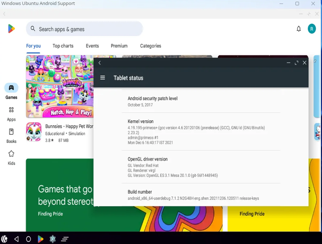The height and width of the screenshot is (244, 322).
Task: Open Bunnsies - Happy Pet World listing
Action: pos(69,126)
